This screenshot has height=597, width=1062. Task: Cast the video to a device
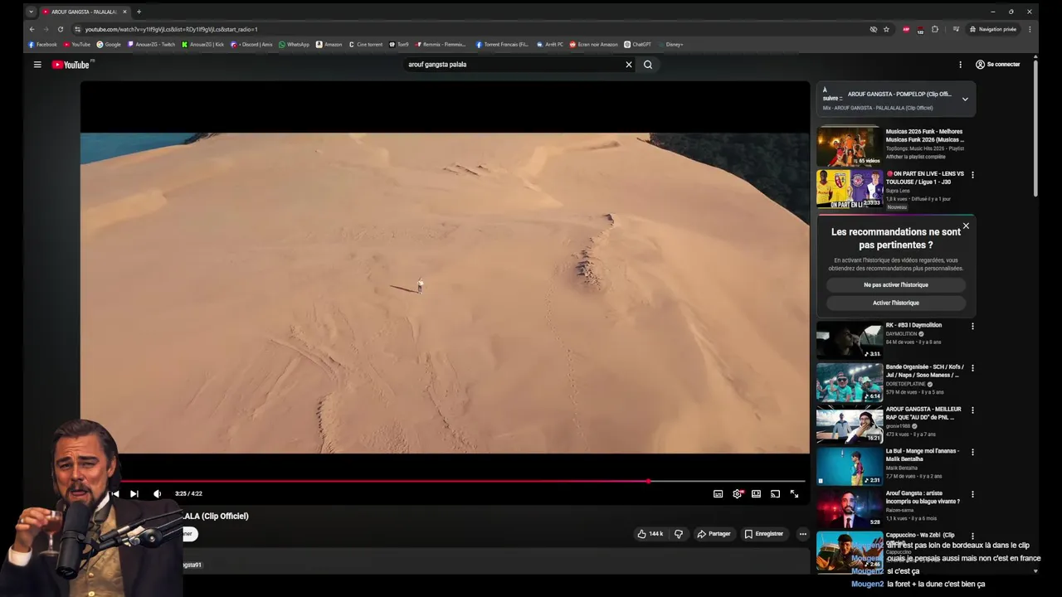point(775,493)
